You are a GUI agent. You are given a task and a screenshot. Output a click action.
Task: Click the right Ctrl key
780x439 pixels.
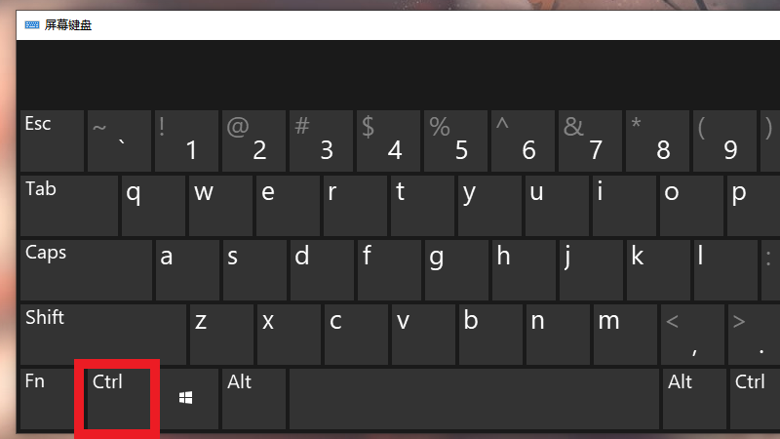point(755,399)
